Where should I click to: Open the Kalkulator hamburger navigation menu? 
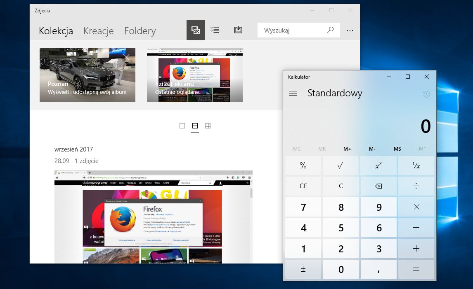pyautogui.click(x=293, y=93)
